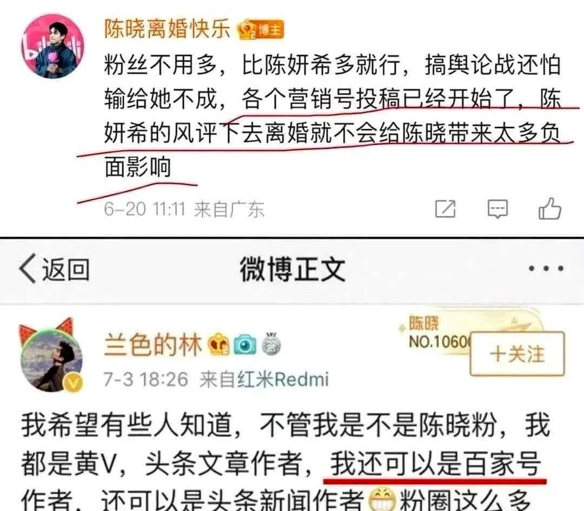
Task: Tap the username 兰色的林
Action: [153, 344]
